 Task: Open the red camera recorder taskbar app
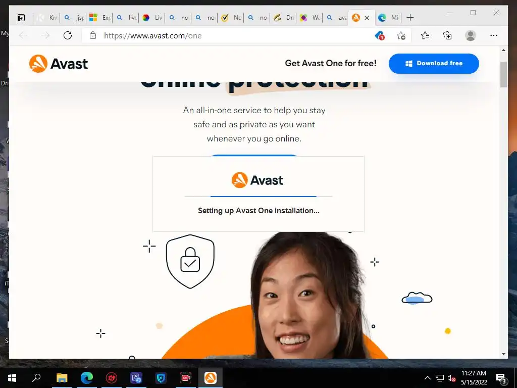(x=186, y=378)
